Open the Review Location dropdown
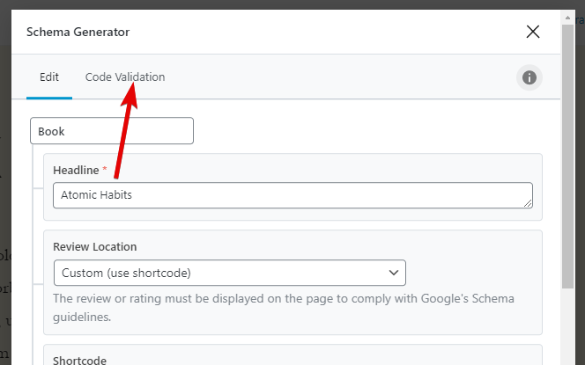 (230, 273)
